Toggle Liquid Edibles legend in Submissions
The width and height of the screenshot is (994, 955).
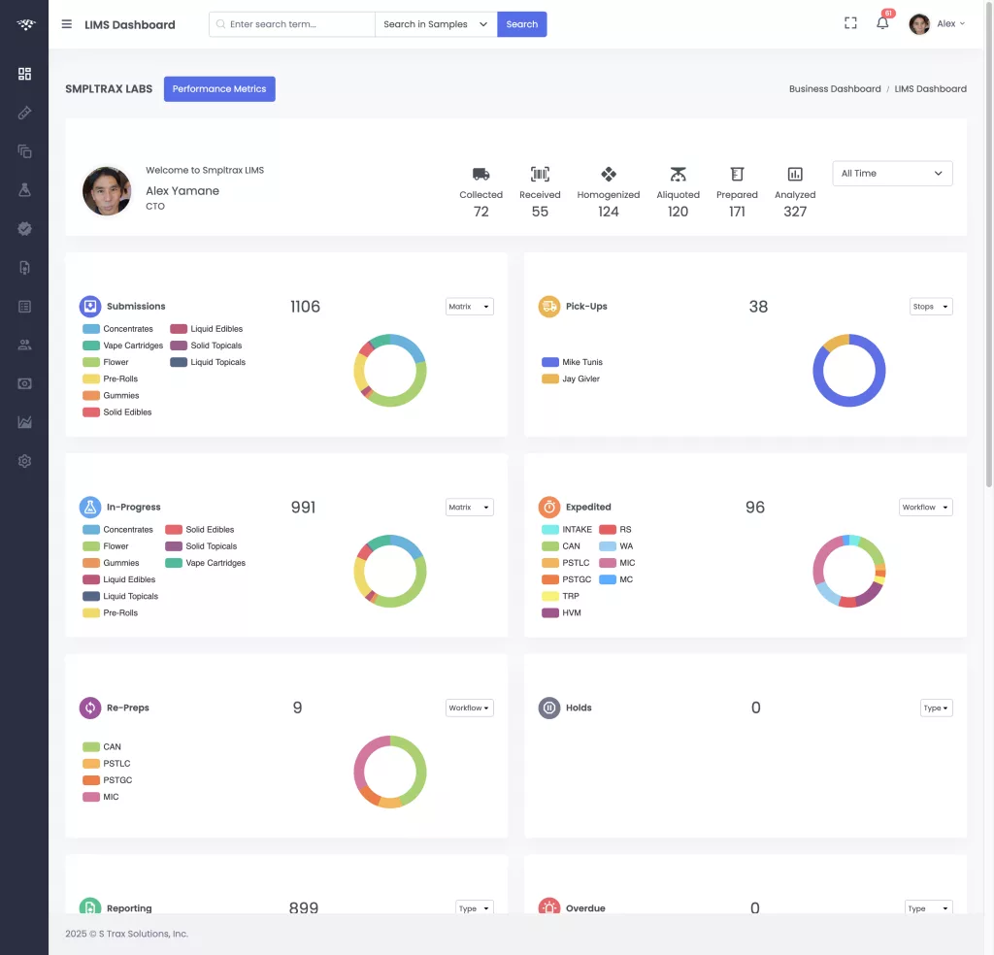(x=207, y=329)
